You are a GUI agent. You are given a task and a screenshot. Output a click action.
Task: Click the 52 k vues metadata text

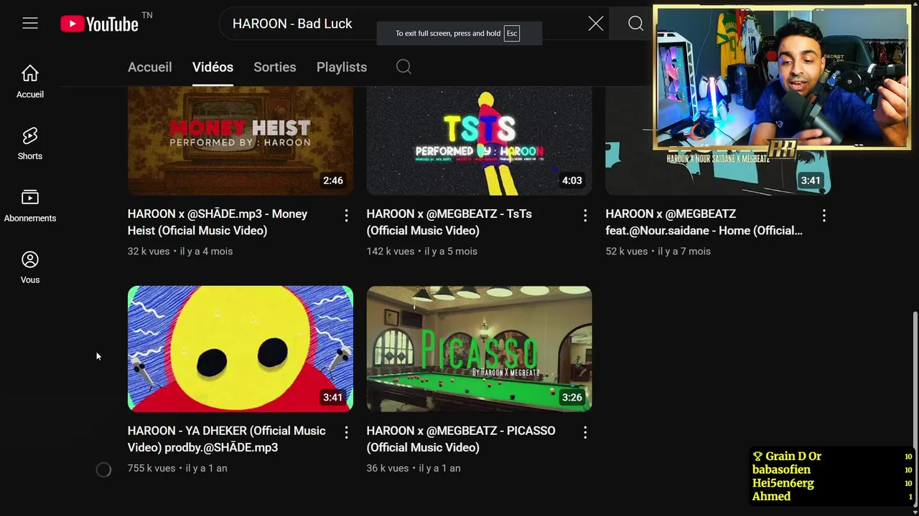pos(627,252)
